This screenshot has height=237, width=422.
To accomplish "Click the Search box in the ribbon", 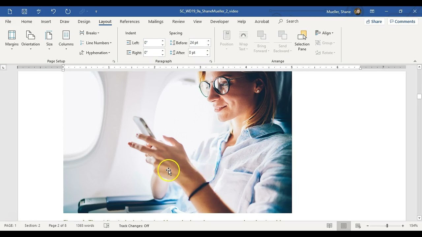I will [x=288, y=21].
